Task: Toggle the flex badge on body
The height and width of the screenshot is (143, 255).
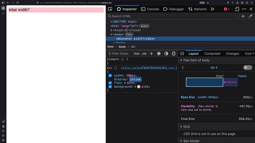Action: click(129, 35)
